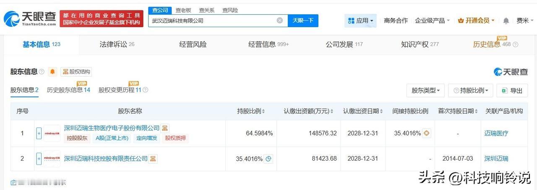
Task: Switch to 经营信息 999+ tab
Action: pyautogui.click(x=269, y=44)
